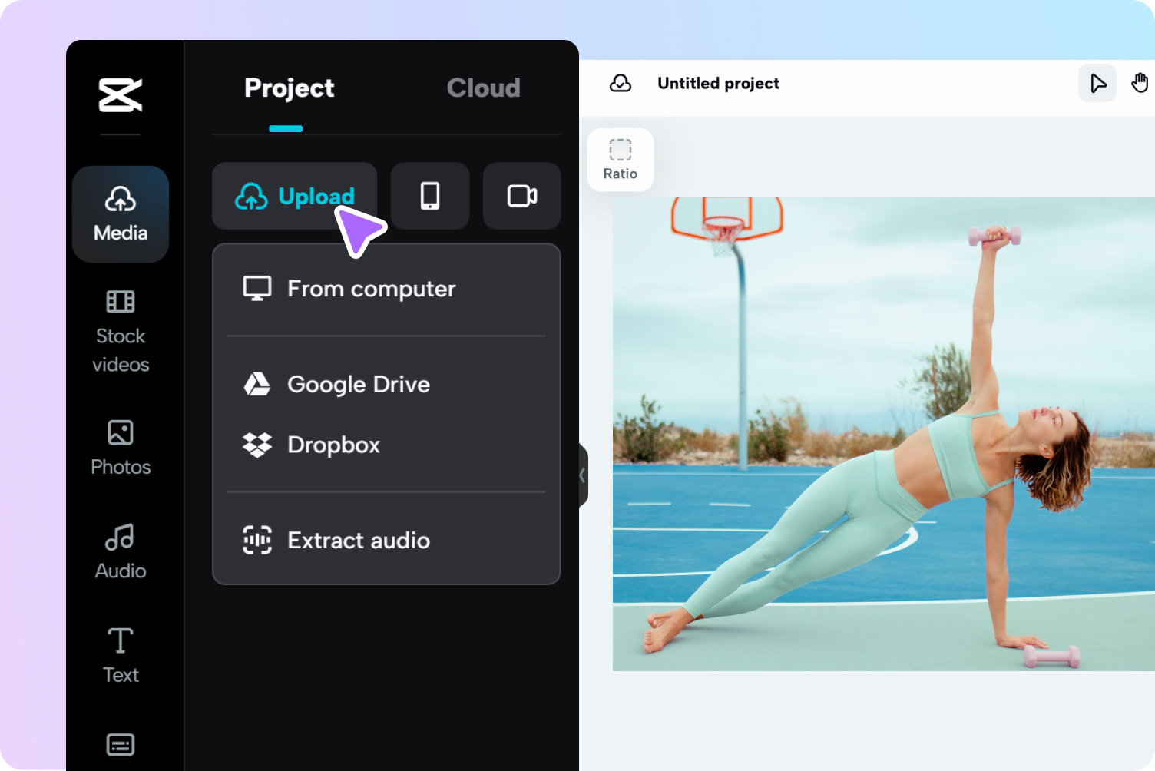1155x771 pixels.
Task: Click the Upload button
Action: tap(295, 196)
